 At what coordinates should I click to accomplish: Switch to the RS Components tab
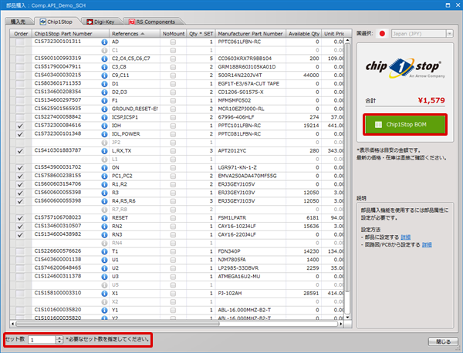[x=152, y=22]
